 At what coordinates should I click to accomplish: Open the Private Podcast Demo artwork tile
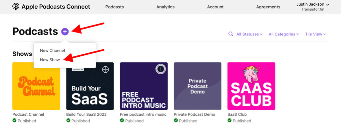coord(197,86)
